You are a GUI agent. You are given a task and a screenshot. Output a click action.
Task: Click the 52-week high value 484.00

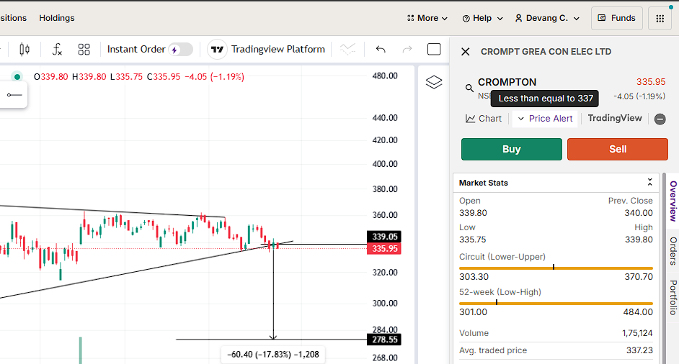pos(639,312)
